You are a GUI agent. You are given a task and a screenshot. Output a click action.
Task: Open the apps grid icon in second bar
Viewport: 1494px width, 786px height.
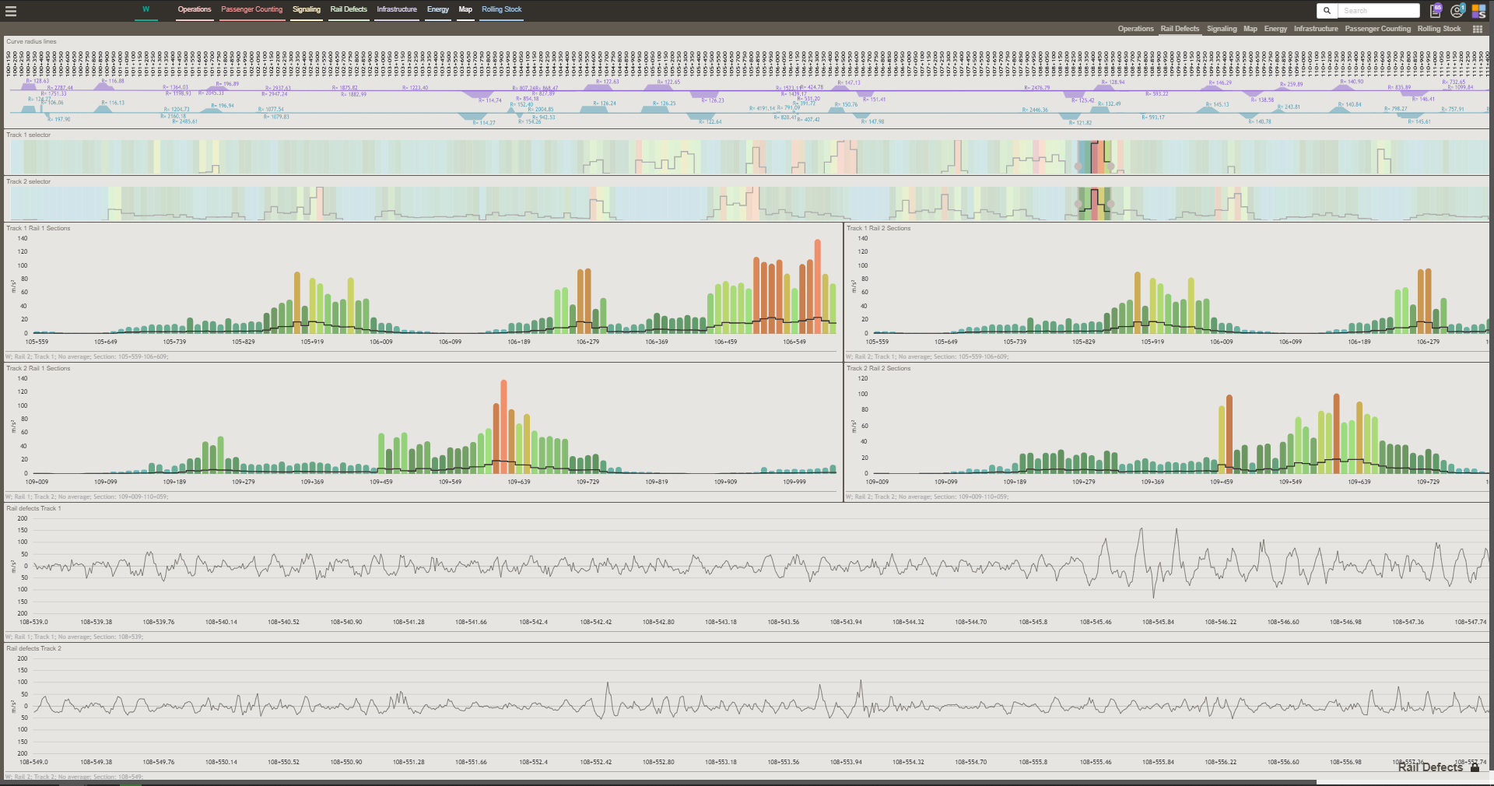(x=1477, y=29)
